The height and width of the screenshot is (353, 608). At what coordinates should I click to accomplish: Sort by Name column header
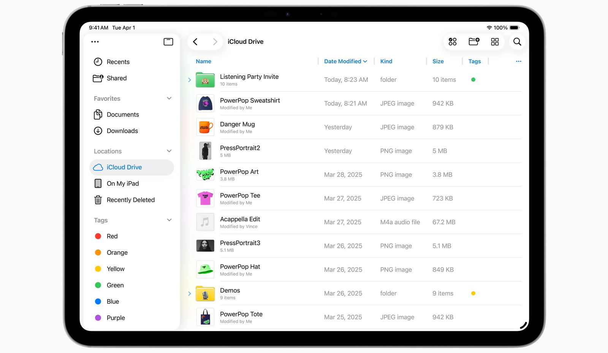[203, 61]
